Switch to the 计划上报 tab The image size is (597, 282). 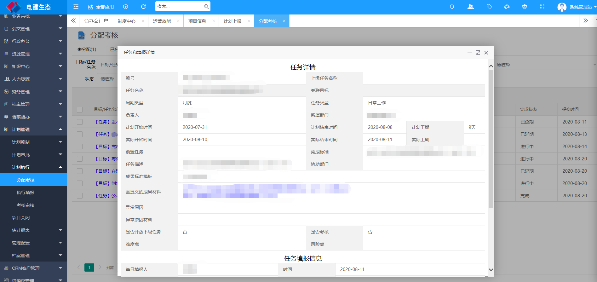tap(232, 21)
